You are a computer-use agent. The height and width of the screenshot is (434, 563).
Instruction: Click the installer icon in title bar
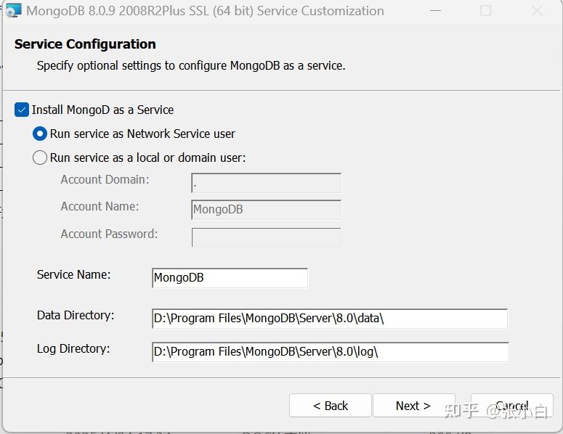(12, 11)
